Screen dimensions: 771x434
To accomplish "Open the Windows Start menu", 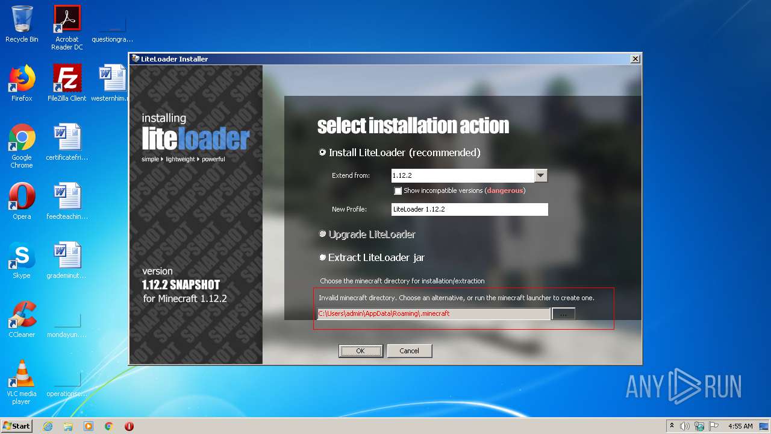I will [17, 426].
